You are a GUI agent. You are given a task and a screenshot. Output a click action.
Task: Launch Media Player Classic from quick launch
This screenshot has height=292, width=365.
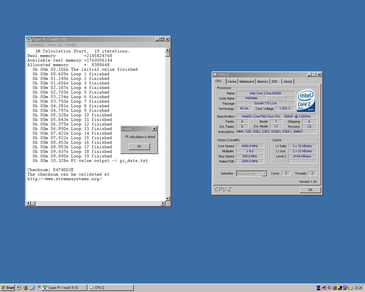(19, 288)
